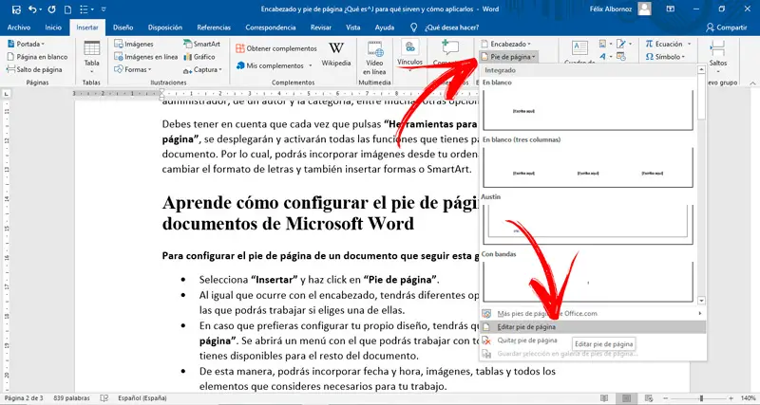Switch to Web Layout view in status bar

point(650,398)
